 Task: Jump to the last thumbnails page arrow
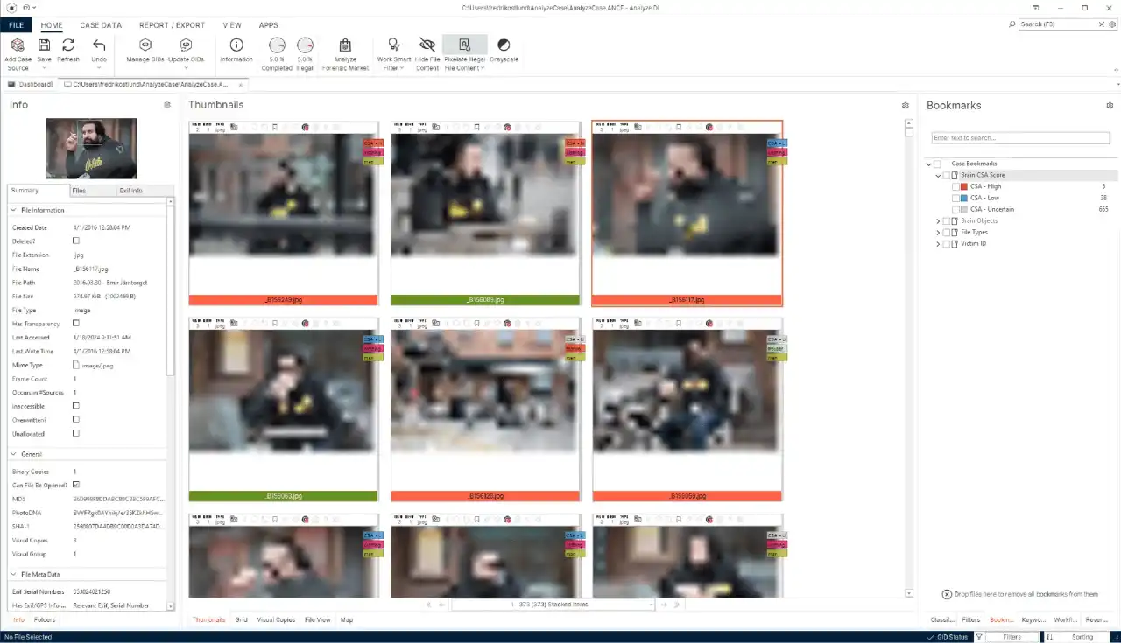point(678,605)
